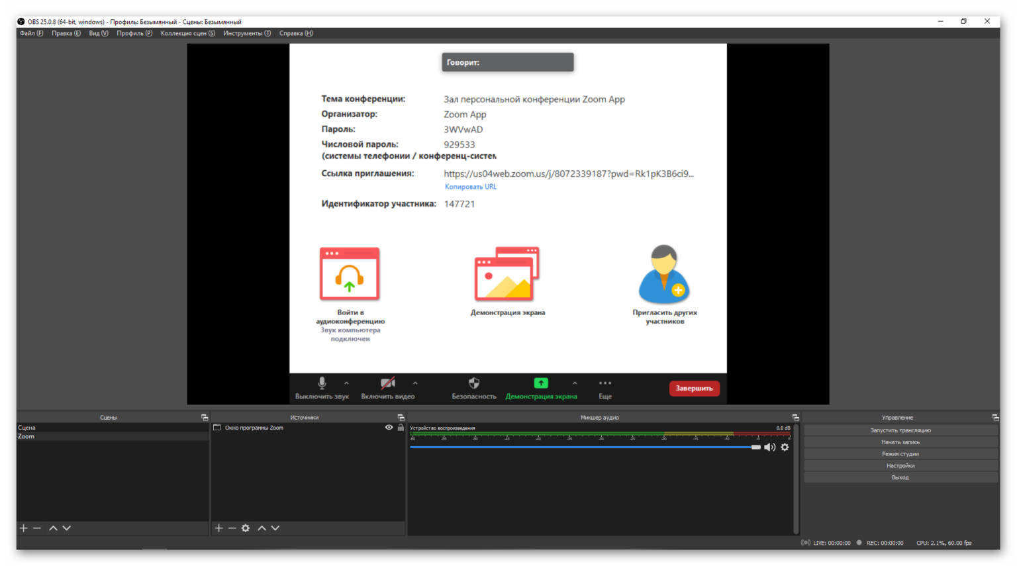Undock the Микшер аудио panel
The height and width of the screenshot is (566, 1017).
795,418
